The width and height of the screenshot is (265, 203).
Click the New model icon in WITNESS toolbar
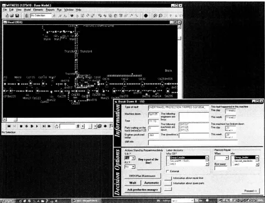[x=7, y=16]
